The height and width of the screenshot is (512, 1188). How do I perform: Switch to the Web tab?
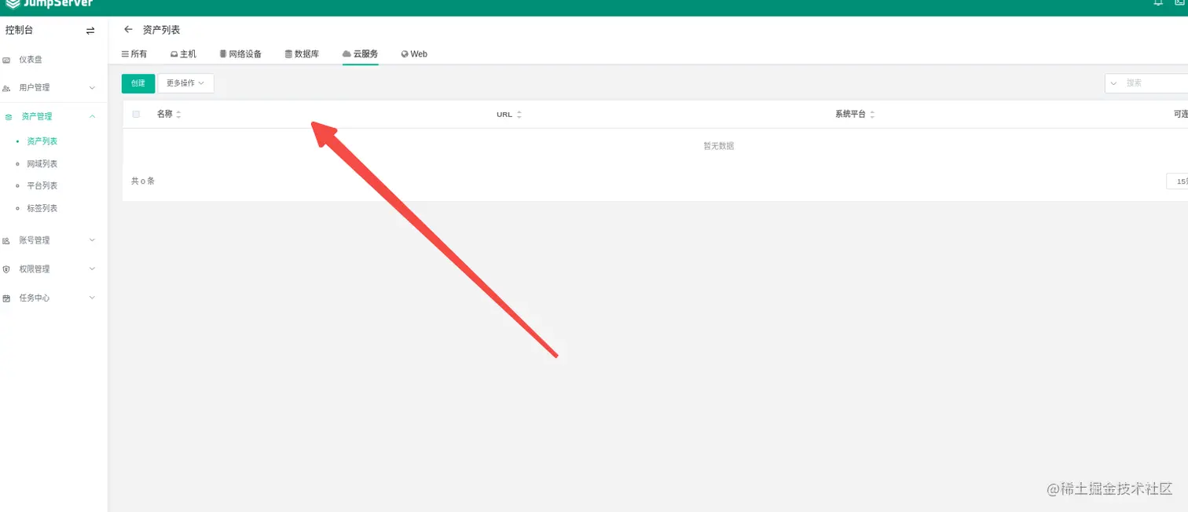tap(414, 54)
